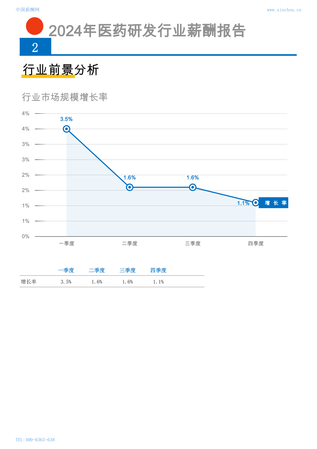Click the blue 增长率 legend tag
The image size is (317, 449).
pos(274,203)
